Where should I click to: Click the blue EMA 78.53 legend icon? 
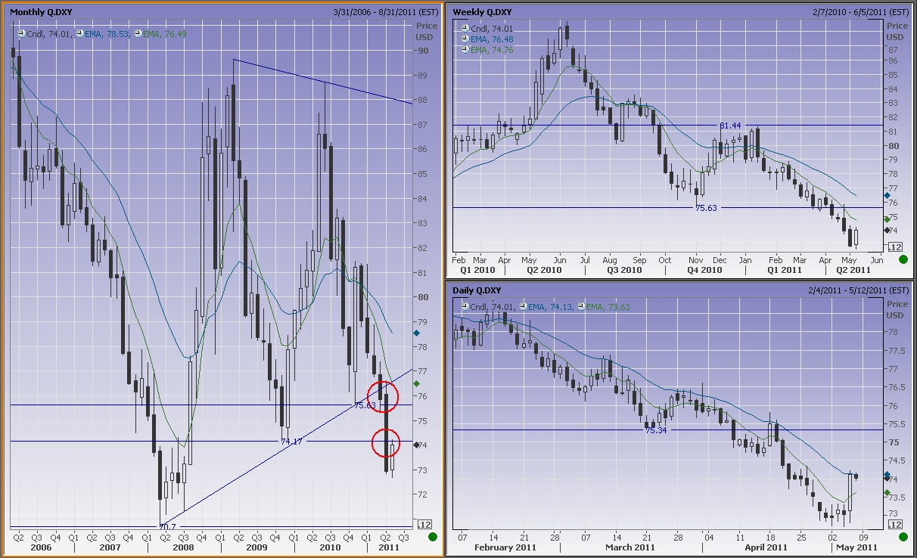tap(80, 34)
